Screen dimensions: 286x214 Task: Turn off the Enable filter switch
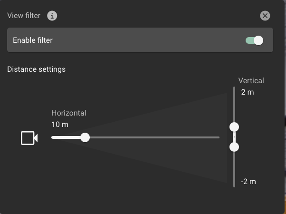point(255,40)
